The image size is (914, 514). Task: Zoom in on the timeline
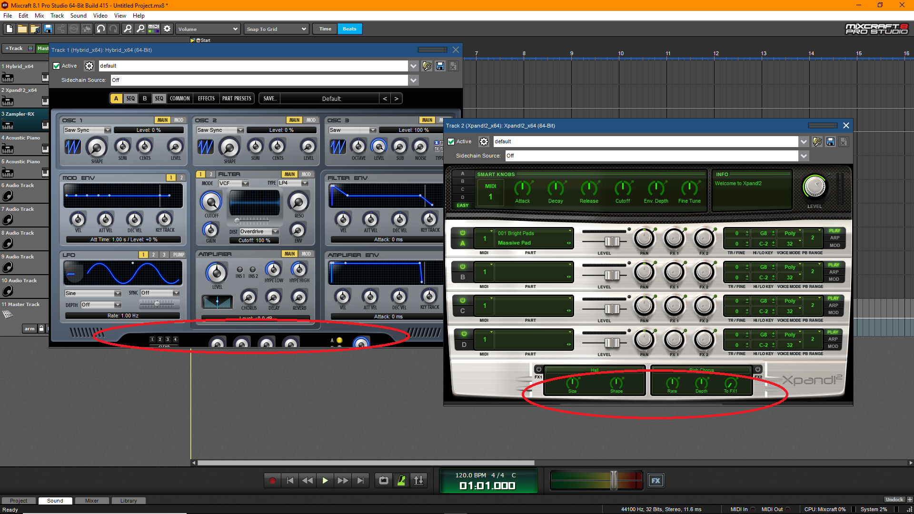click(128, 29)
